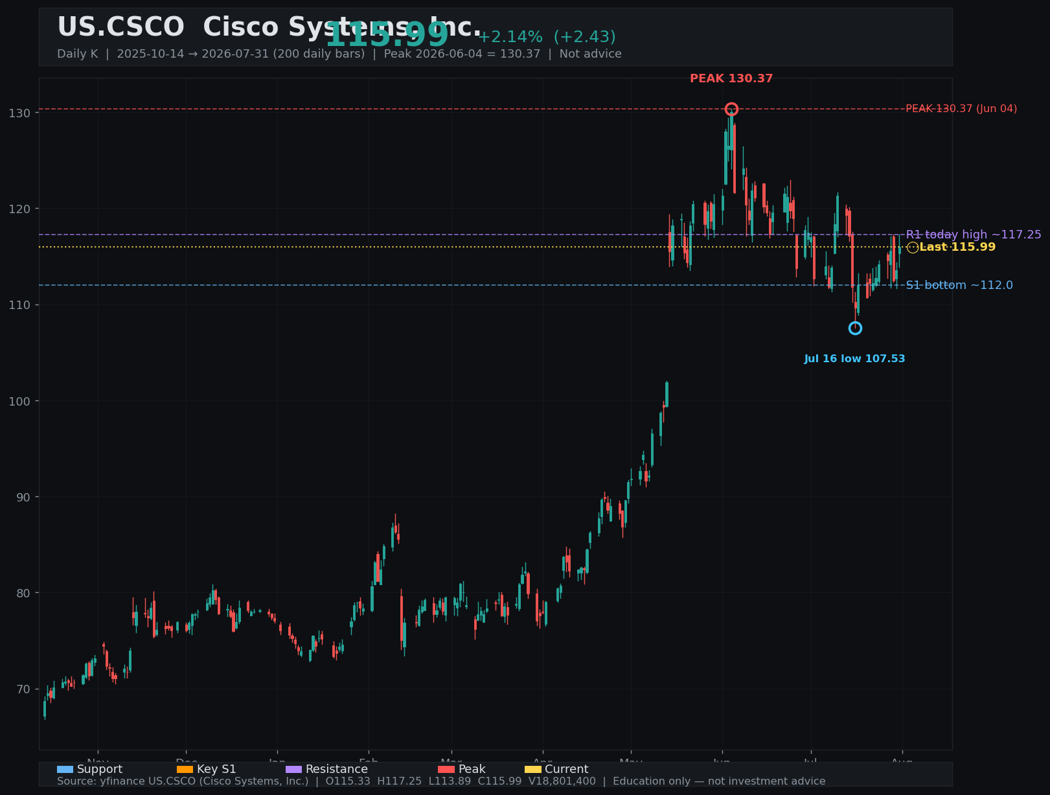Click the blue Jul 16 low circle marker
1050x795 pixels.
(x=855, y=328)
